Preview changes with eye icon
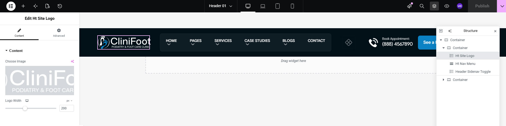Image resolution: width=506 pixels, height=126 pixels. coord(447,6)
